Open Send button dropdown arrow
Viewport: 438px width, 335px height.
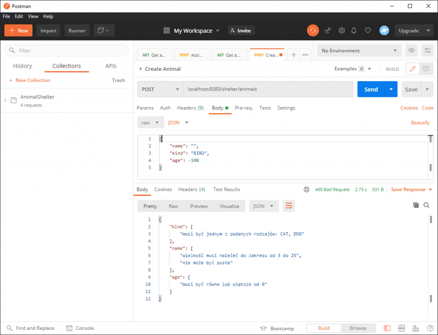pyautogui.click(x=391, y=89)
